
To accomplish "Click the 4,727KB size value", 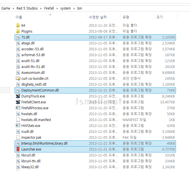I will click(x=168, y=149).
